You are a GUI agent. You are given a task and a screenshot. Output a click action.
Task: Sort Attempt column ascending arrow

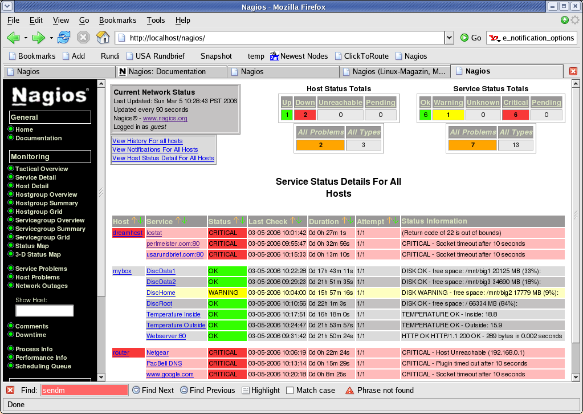pos(389,221)
